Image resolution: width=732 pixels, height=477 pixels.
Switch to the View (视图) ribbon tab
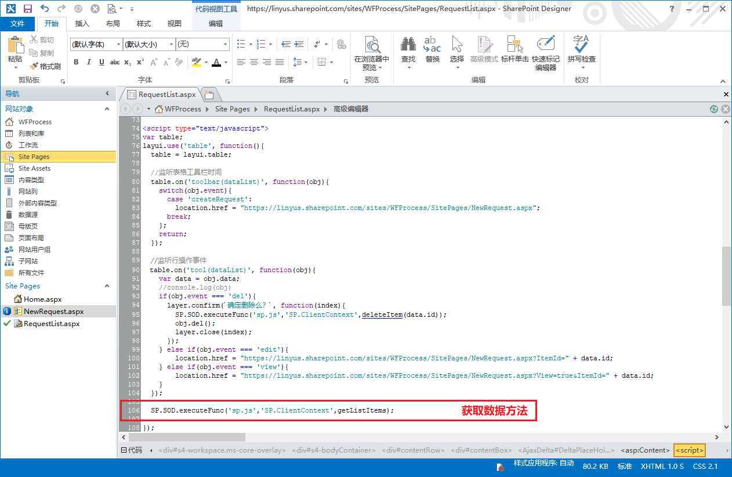[175, 24]
